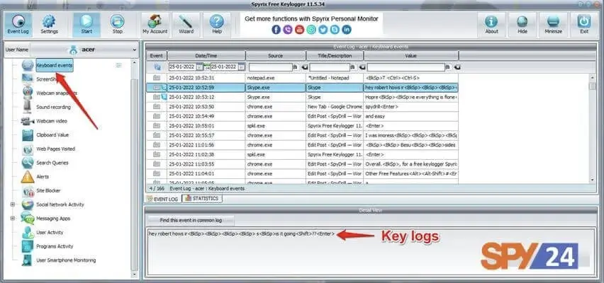Open the start date calendar picker
This screenshot has height=283, width=604.
(x=199, y=67)
